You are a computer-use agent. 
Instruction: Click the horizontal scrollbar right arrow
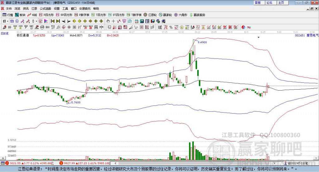(274, 163)
